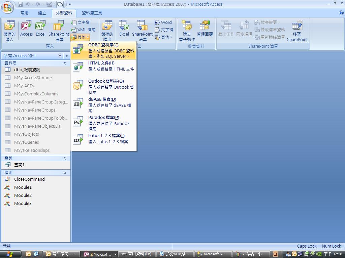
Task: Open the Access help question-mark icon
Action: (x=341, y=13)
